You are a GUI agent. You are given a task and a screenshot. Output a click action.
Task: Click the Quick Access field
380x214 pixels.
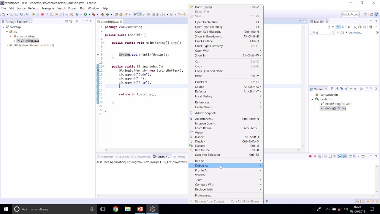[x=351, y=14]
